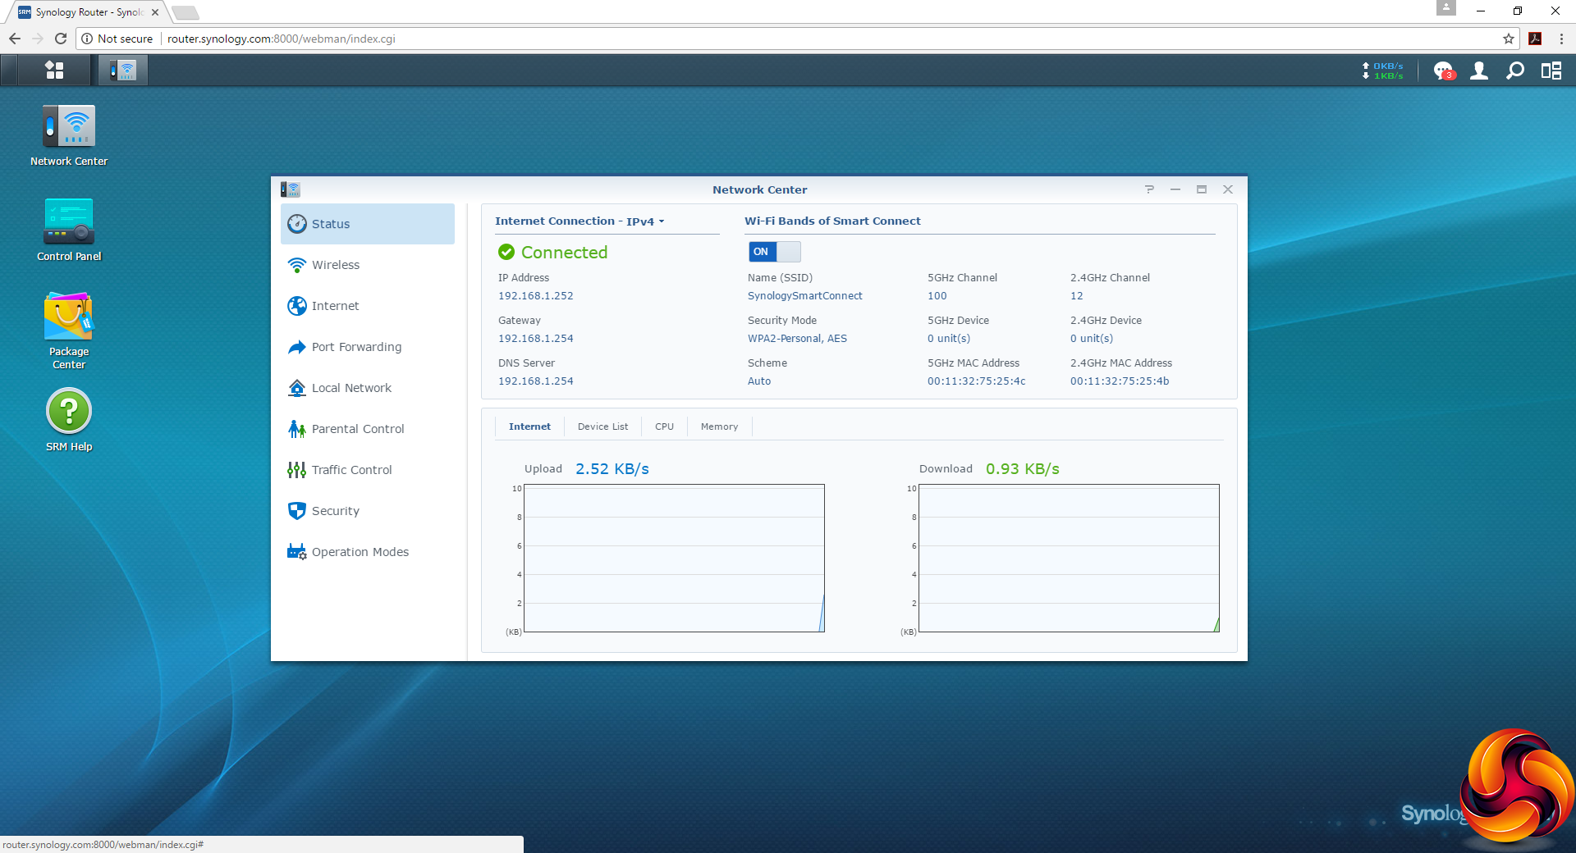This screenshot has width=1576, height=853.
Task: Switch to the CPU tab
Action: 664,426
